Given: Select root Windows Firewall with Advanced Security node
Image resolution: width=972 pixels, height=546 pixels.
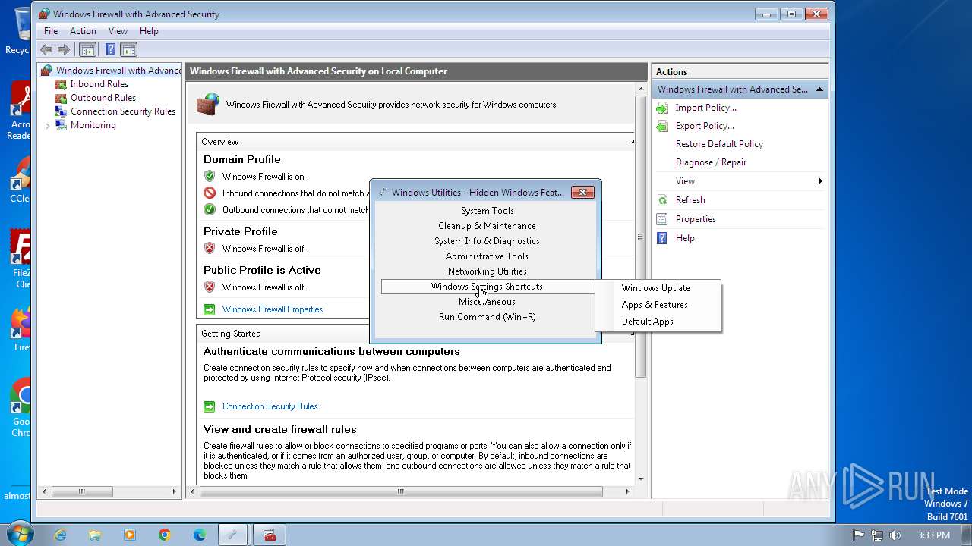Looking at the screenshot, I should pos(118,71).
